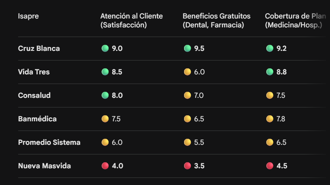Click yellow dot next to Promedio Sistema 5.5
Image resolution: width=330 pixels, height=185 pixels.
point(187,142)
